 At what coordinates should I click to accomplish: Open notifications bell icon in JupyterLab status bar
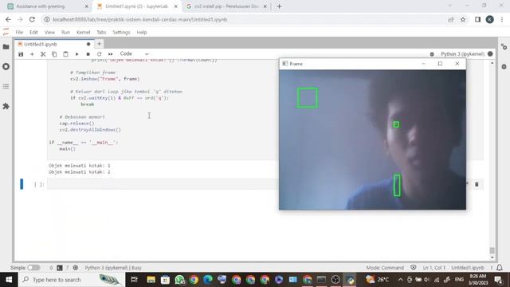tap(500, 268)
